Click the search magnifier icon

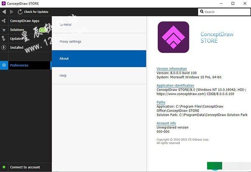pos(202,12)
